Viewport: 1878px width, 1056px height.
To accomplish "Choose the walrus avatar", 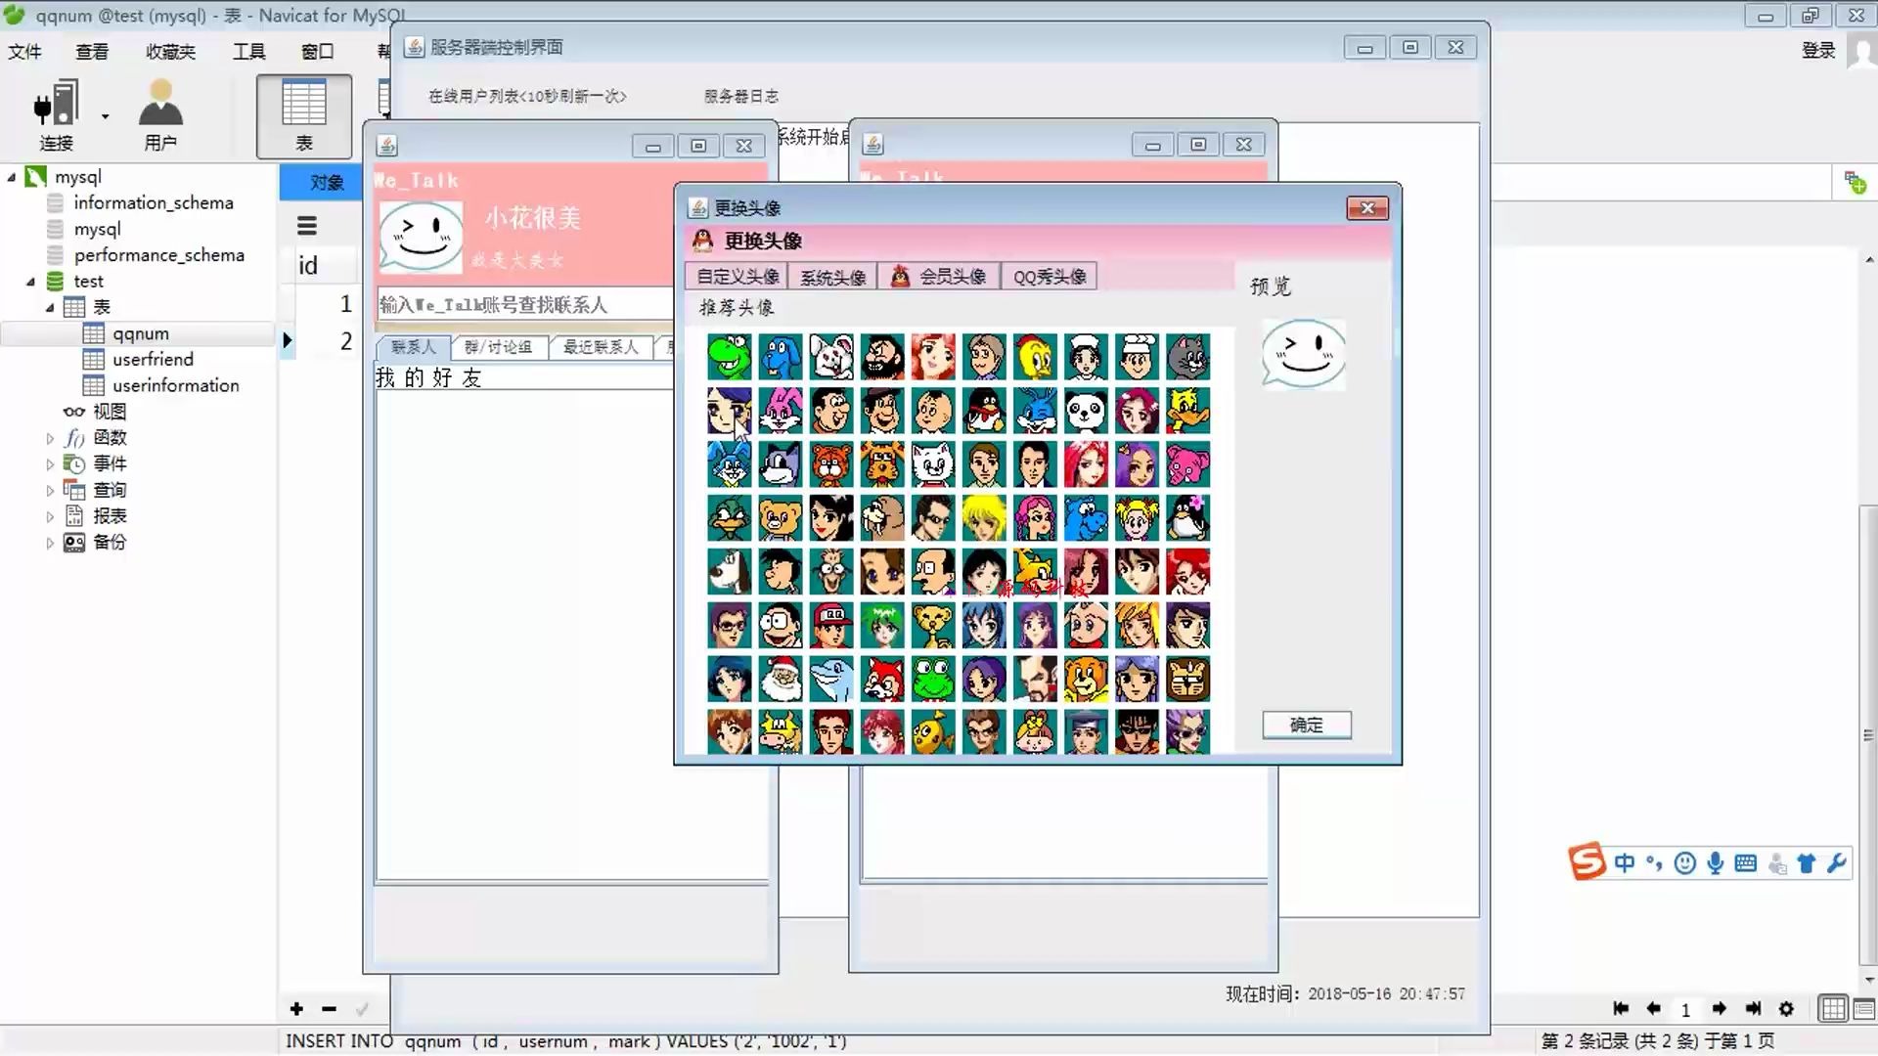I will pyautogui.click(x=882, y=518).
